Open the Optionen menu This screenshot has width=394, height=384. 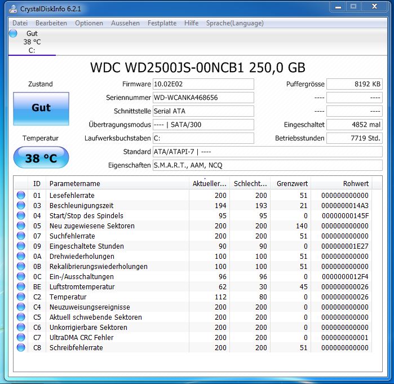pyautogui.click(x=89, y=23)
